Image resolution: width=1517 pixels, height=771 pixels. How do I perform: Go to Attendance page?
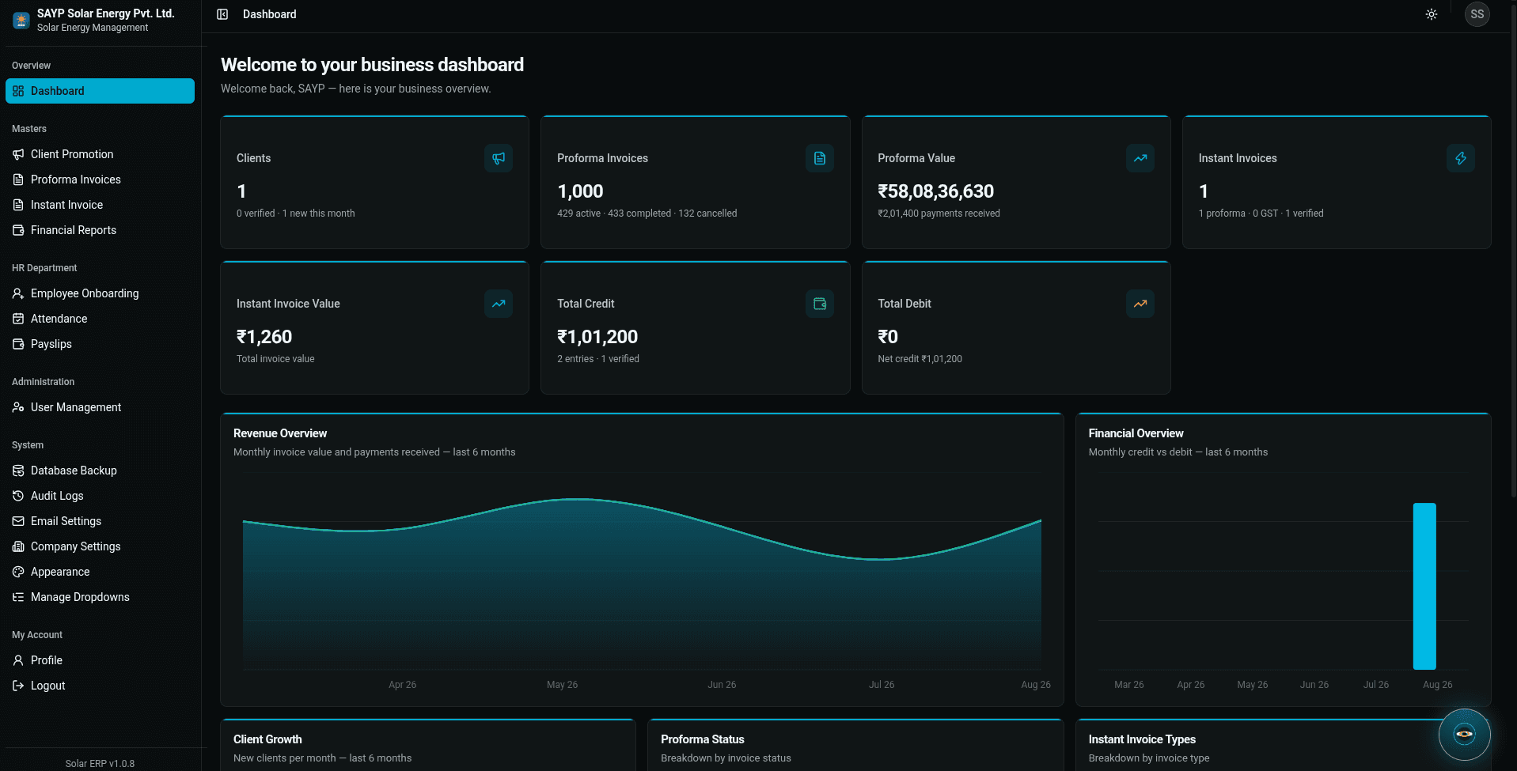100,319
